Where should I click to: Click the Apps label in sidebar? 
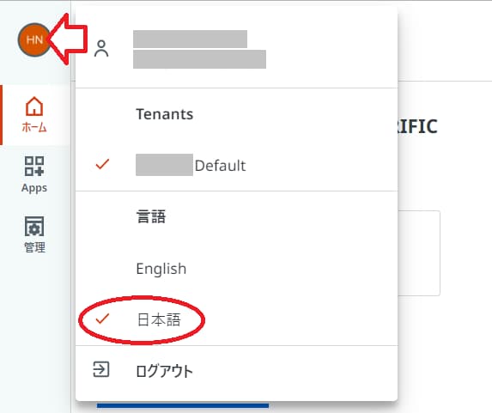34,188
